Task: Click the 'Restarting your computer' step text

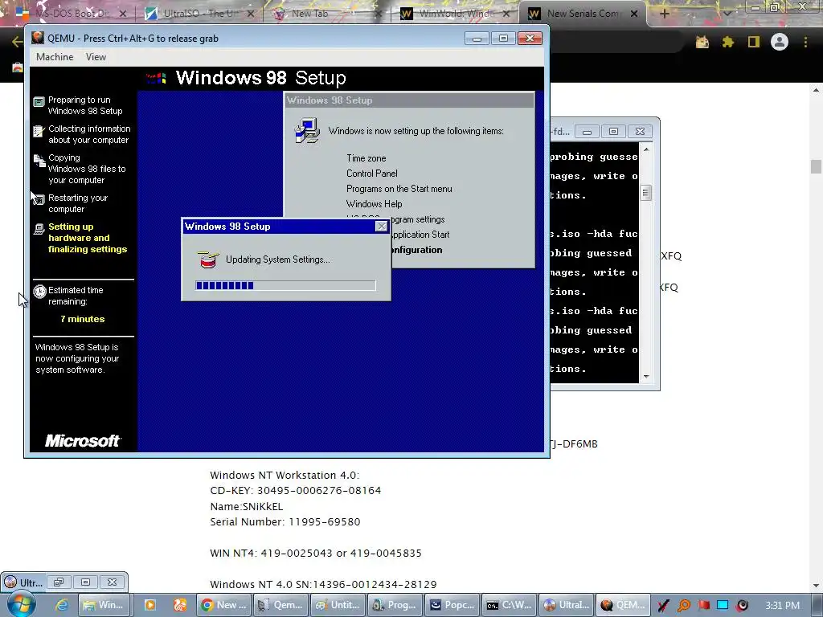Action: 78,203
